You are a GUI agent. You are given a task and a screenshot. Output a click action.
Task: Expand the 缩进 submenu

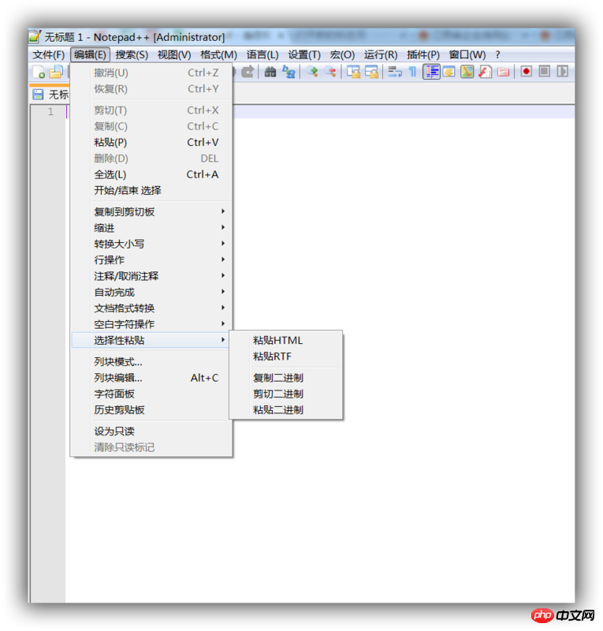[151, 228]
